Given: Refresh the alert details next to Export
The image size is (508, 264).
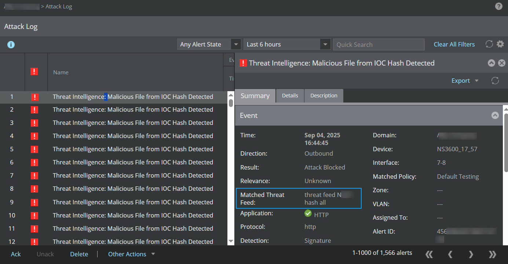Looking at the screenshot, I should tap(495, 81).
